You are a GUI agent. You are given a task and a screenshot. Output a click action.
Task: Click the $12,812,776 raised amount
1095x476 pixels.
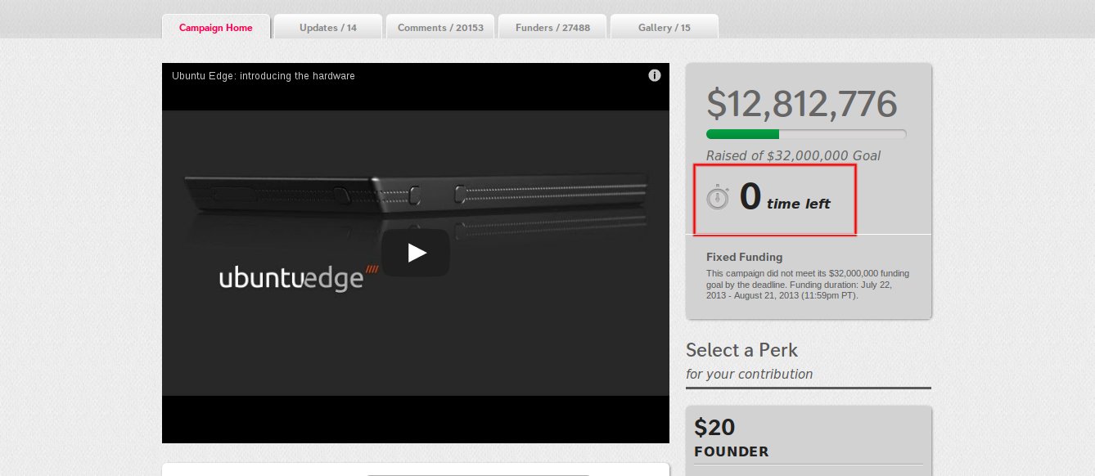coord(802,105)
